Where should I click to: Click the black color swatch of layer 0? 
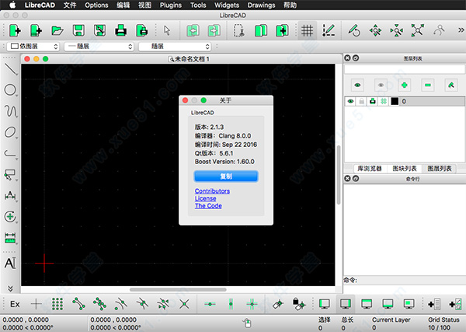coord(395,101)
